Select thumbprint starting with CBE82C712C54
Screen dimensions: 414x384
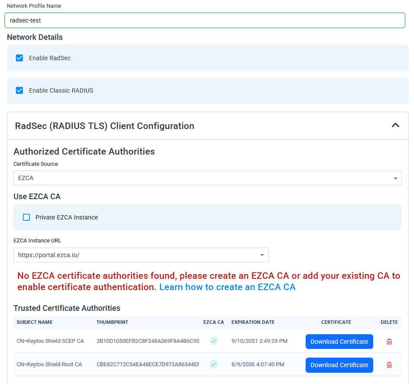pyautogui.click(x=148, y=365)
